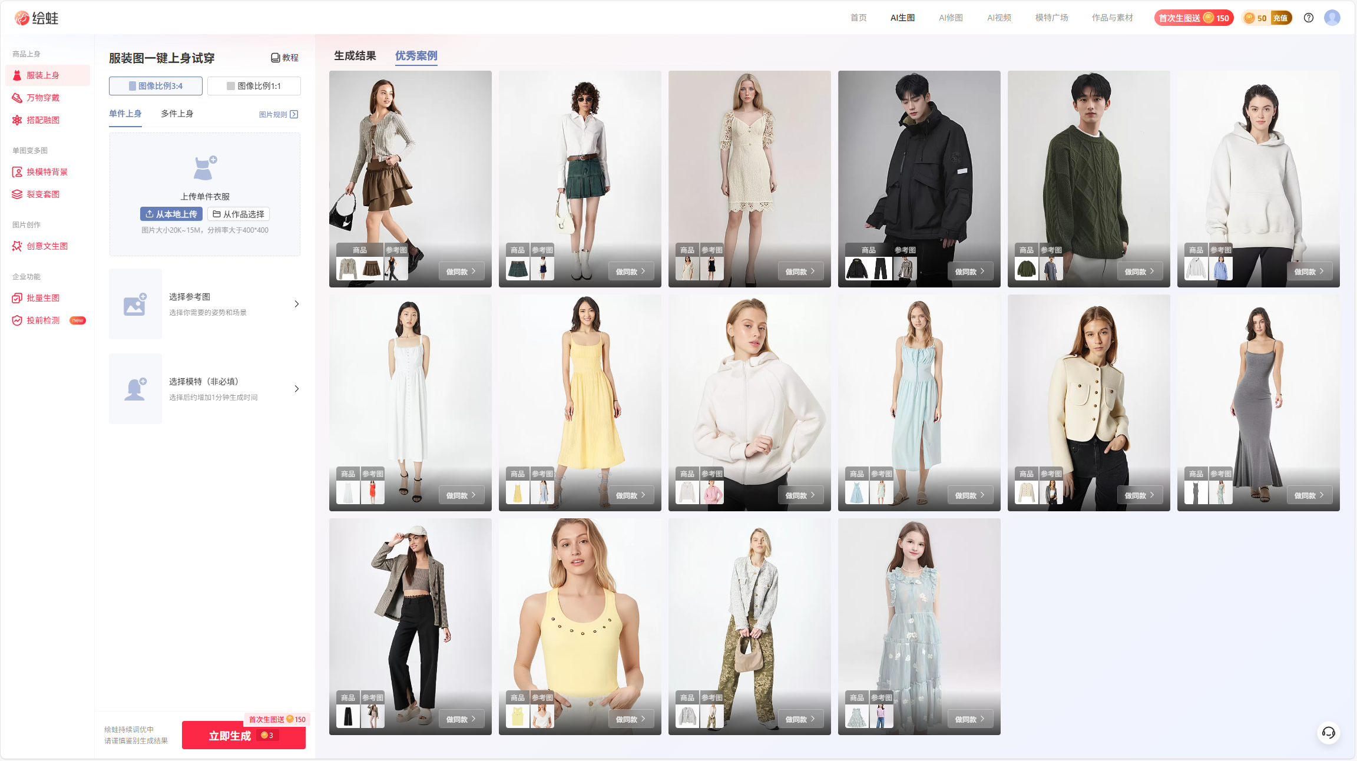Open the customer service headset icon
This screenshot has height=761, width=1357.
[x=1328, y=733]
